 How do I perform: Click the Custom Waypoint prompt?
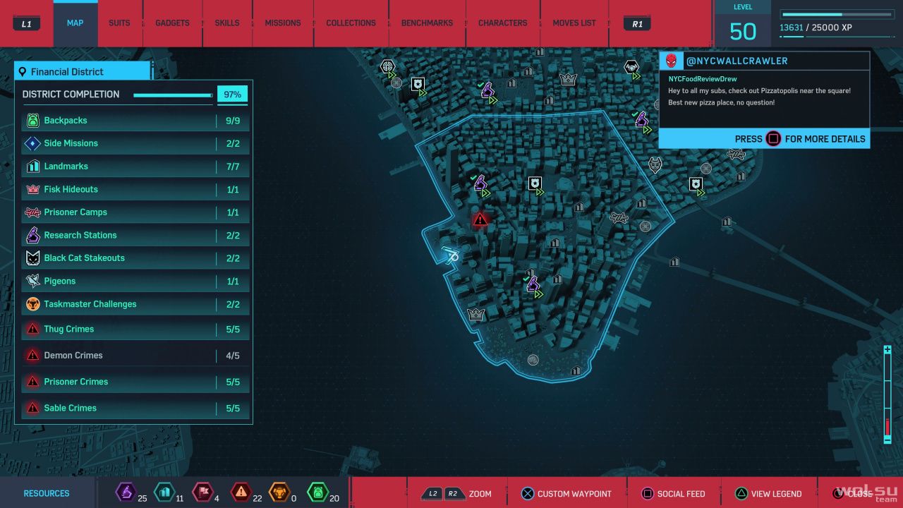click(566, 494)
